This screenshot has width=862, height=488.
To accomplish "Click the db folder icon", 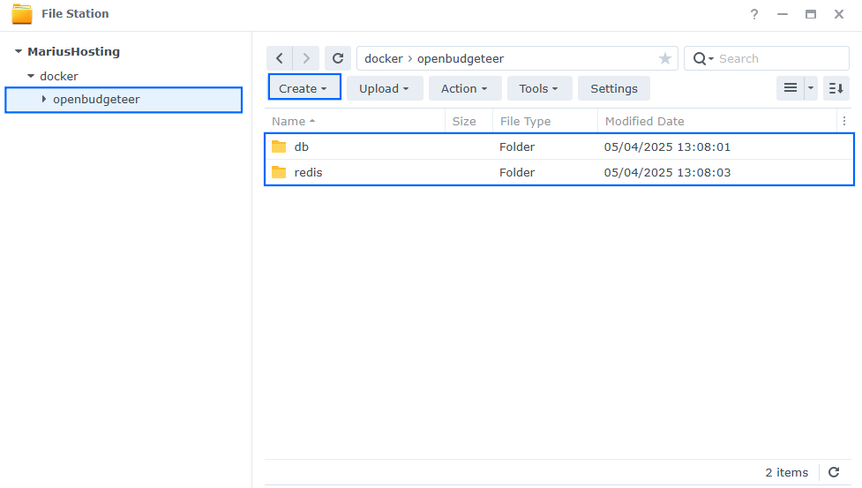I will [x=279, y=146].
